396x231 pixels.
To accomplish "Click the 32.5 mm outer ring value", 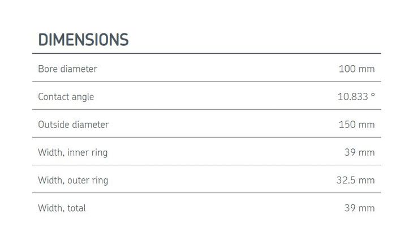I will [355, 181].
